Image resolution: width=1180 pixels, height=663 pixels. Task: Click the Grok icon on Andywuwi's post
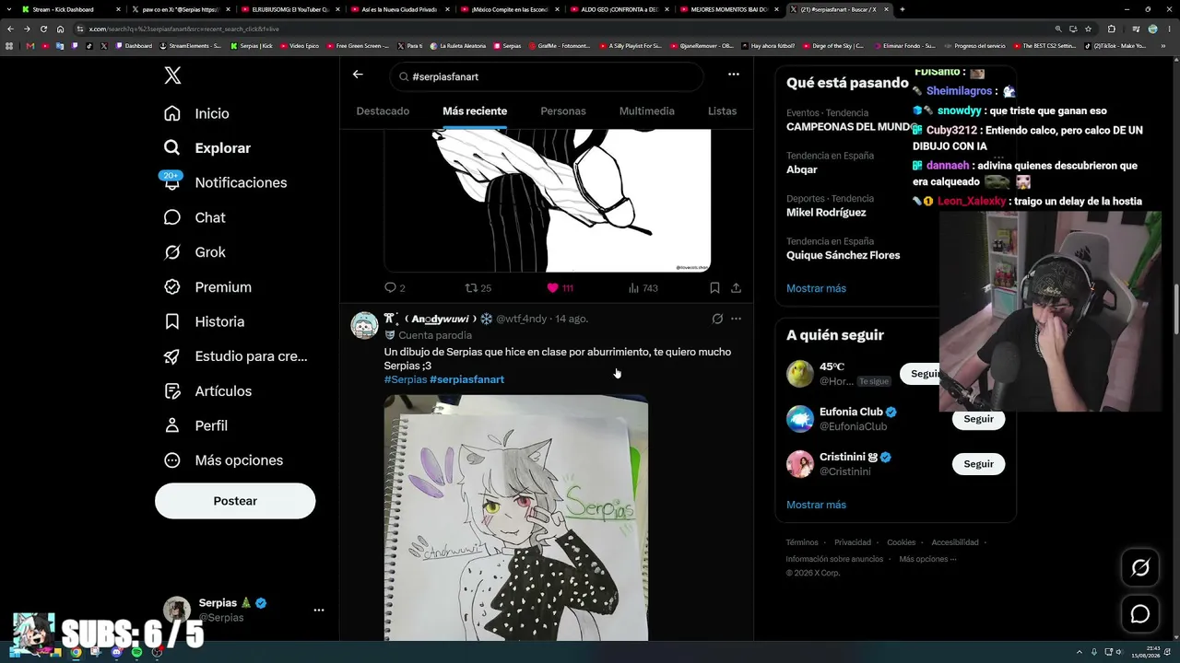pyautogui.click(x=717, y=319)
